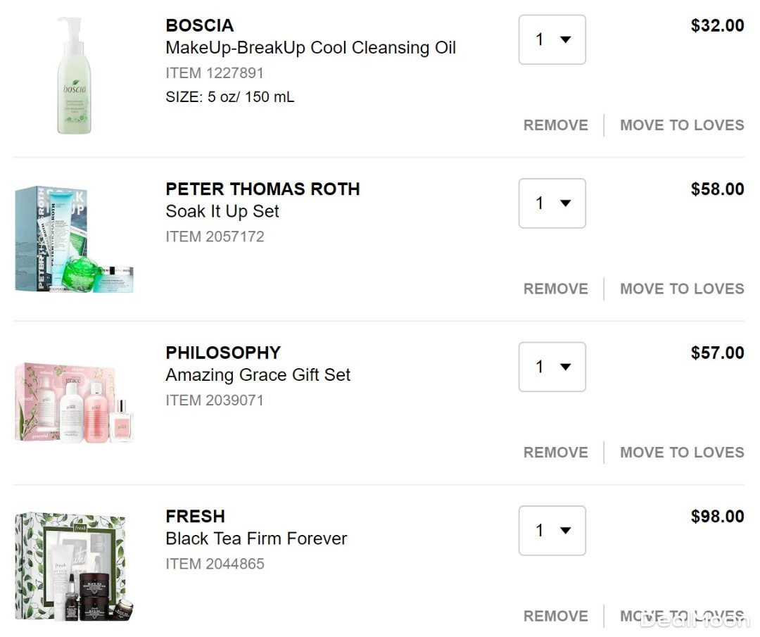
Task: Remove Philosophy Amazing Grace Gift Set
Action: (555, 453)
